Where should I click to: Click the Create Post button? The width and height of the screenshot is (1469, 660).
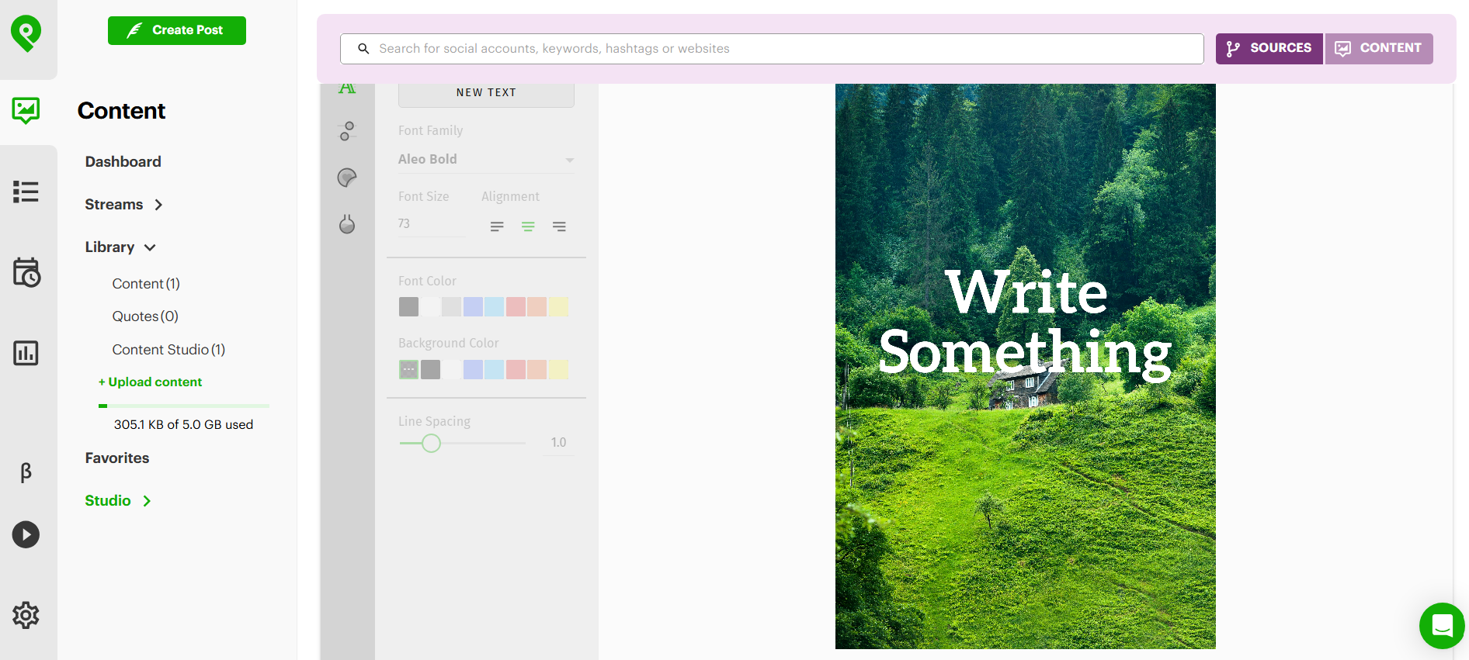(177, 30)
